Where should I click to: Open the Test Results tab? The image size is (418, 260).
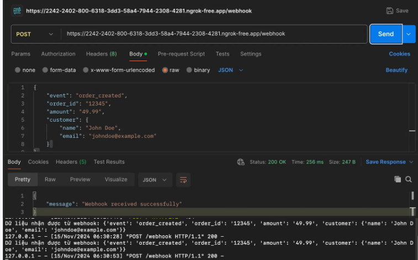pyautogui.click(x=109, y=162)
